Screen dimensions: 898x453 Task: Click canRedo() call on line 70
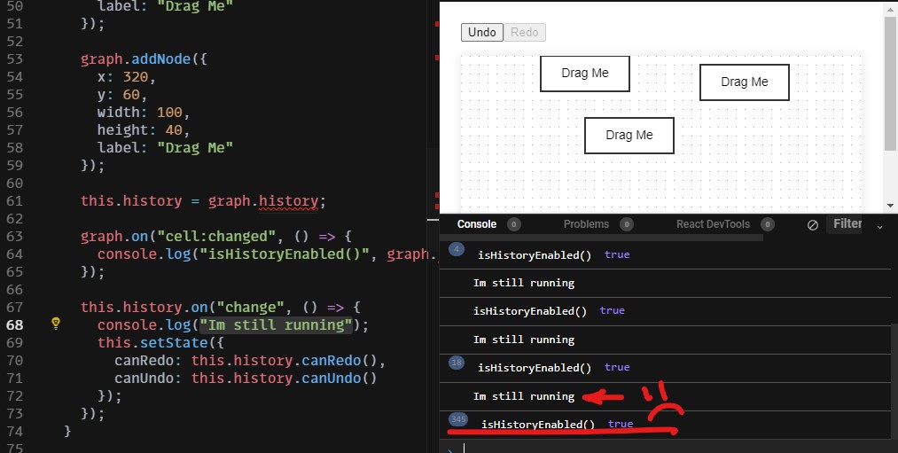tap(340, 361)
